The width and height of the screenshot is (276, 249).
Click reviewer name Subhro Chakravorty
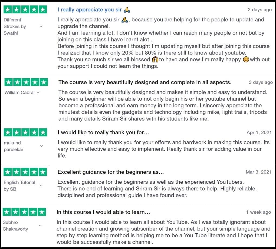(x=15, y=226)
